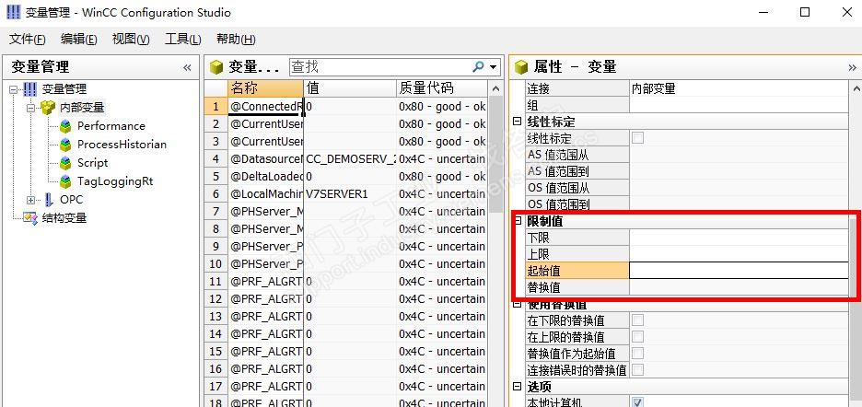862x407 pixels.
Task: Click the 内部变量 folder icon
Action: 49,107
